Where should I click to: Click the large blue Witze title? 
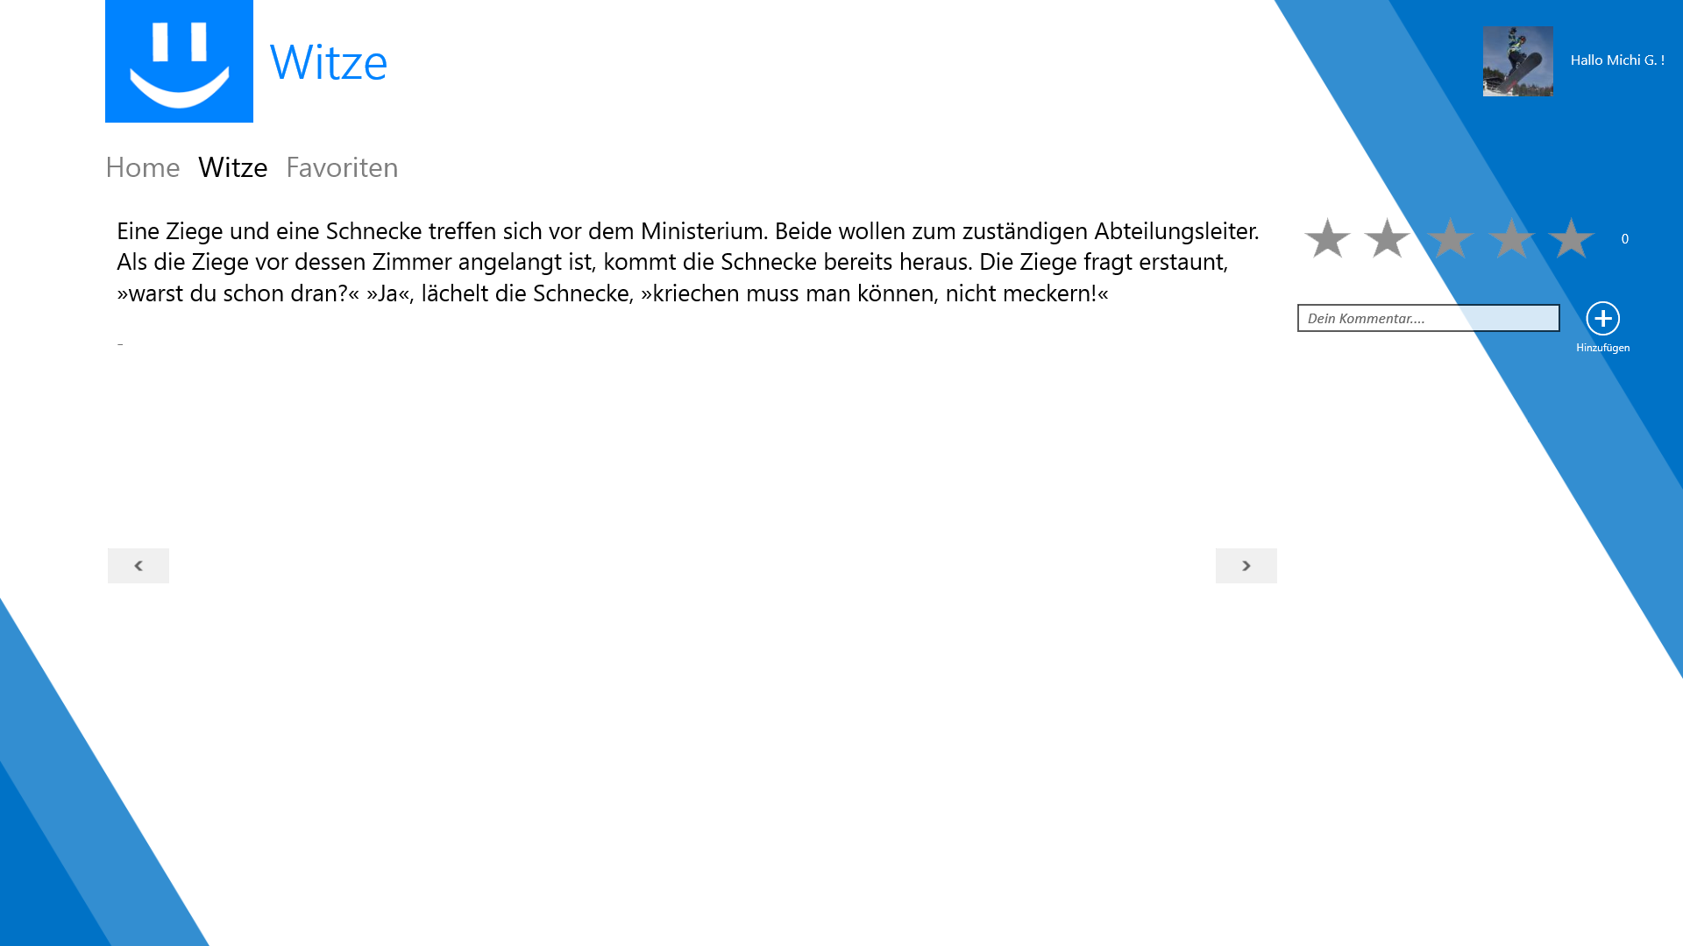click(329, 62)
